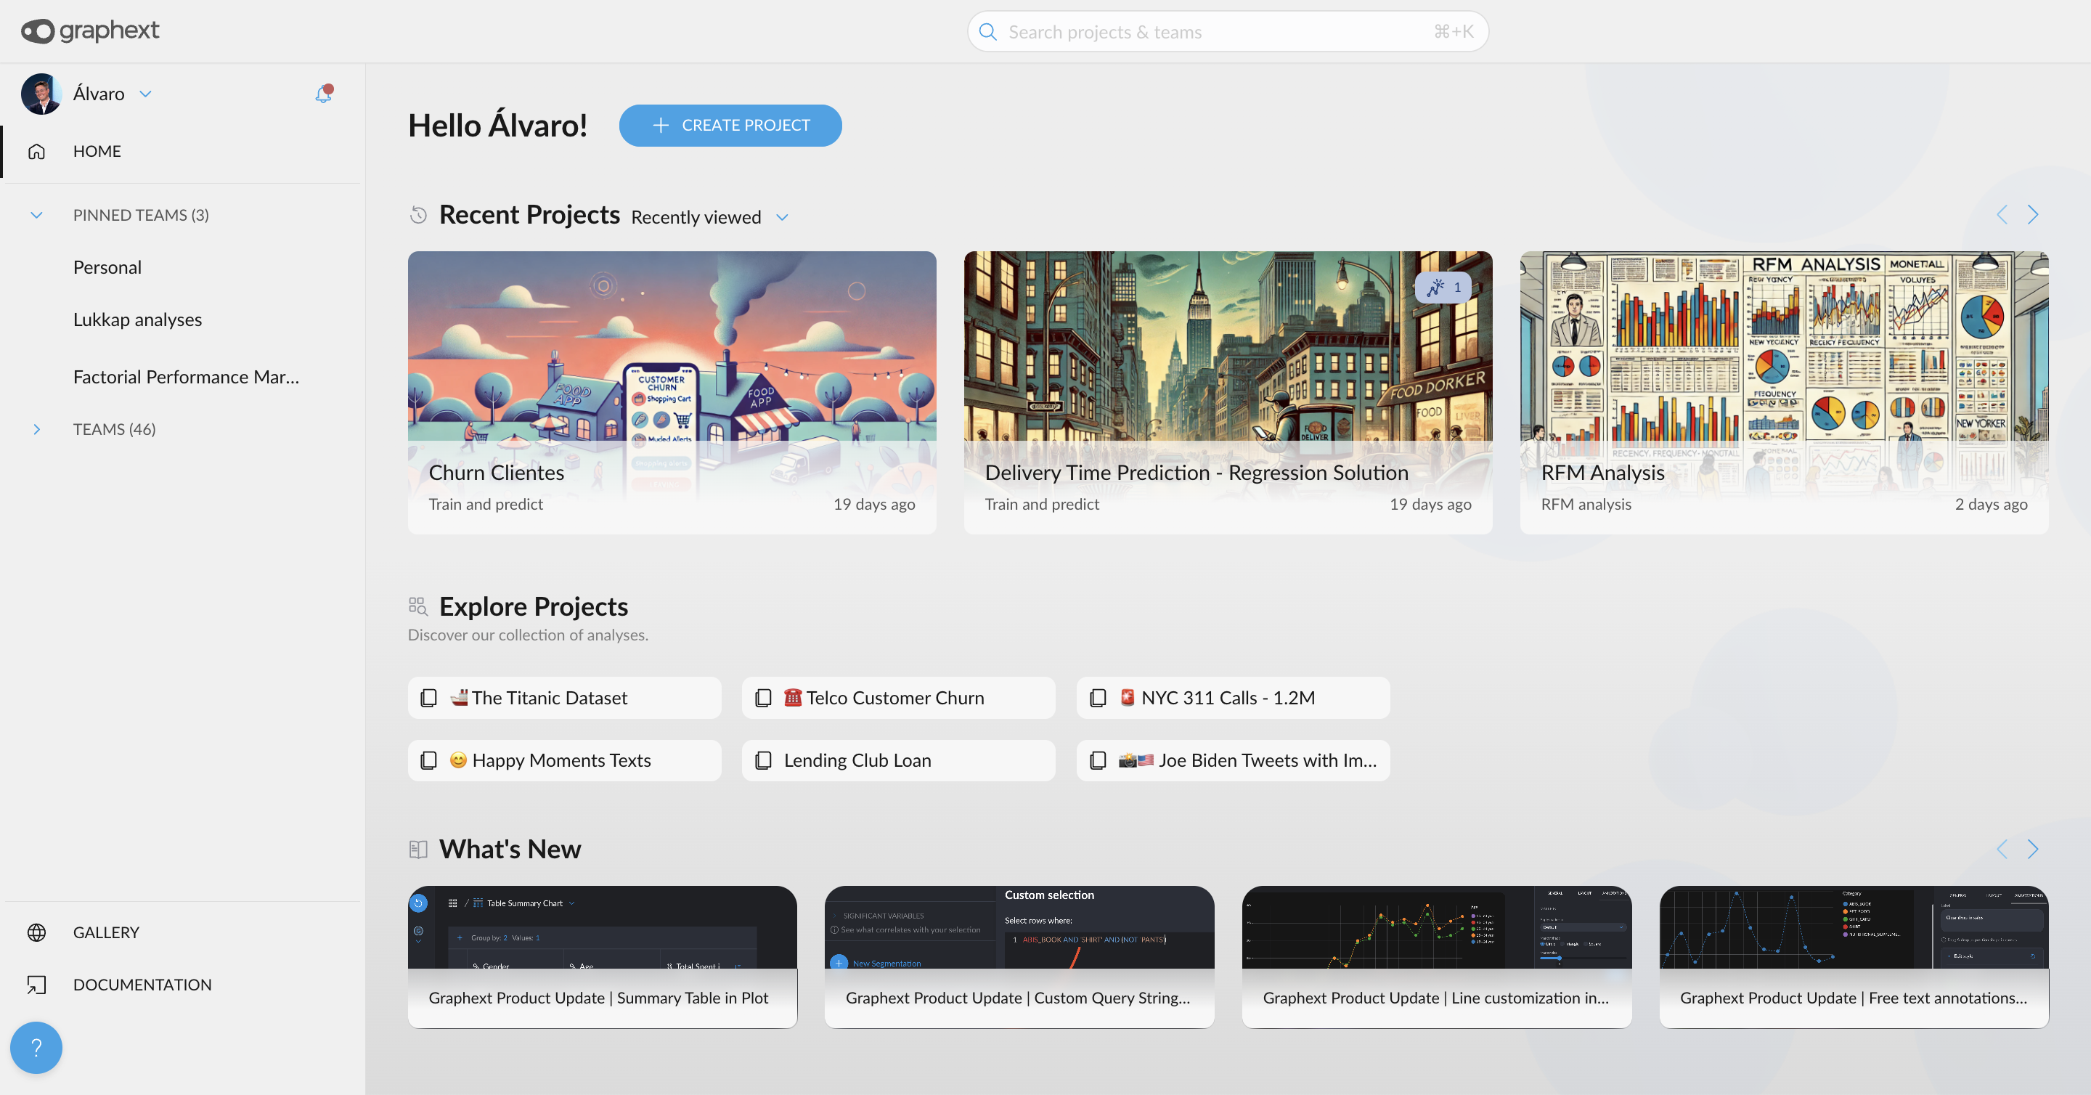Click the Graphext logo
This screenshot has width=2091, height=1095.
click(x=90, y=30)
